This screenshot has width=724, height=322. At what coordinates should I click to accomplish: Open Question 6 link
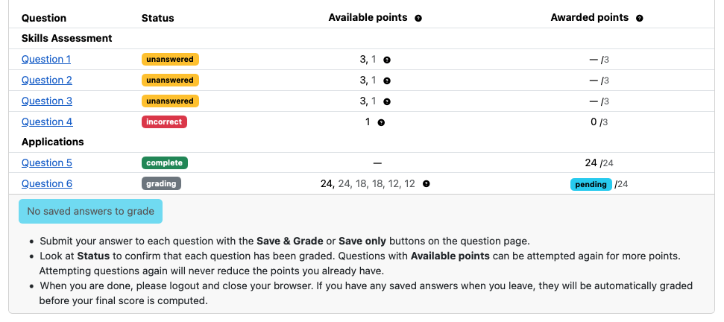pyautogui.click(x=47, y=183)
